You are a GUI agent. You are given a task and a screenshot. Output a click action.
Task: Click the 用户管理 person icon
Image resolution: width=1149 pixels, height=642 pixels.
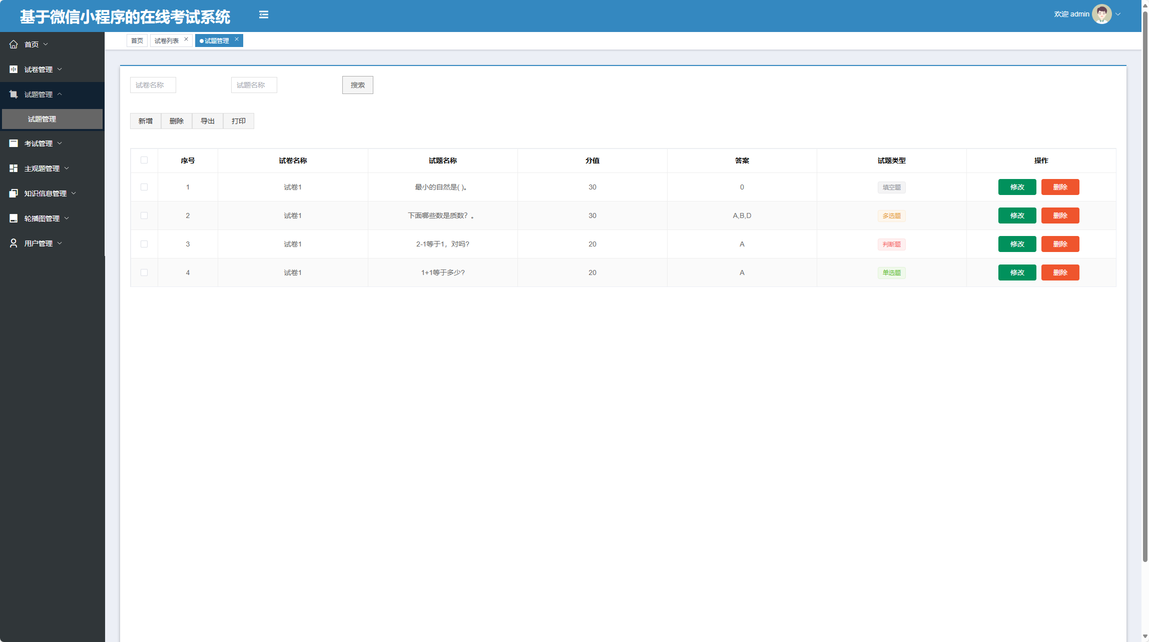point(14,243)
